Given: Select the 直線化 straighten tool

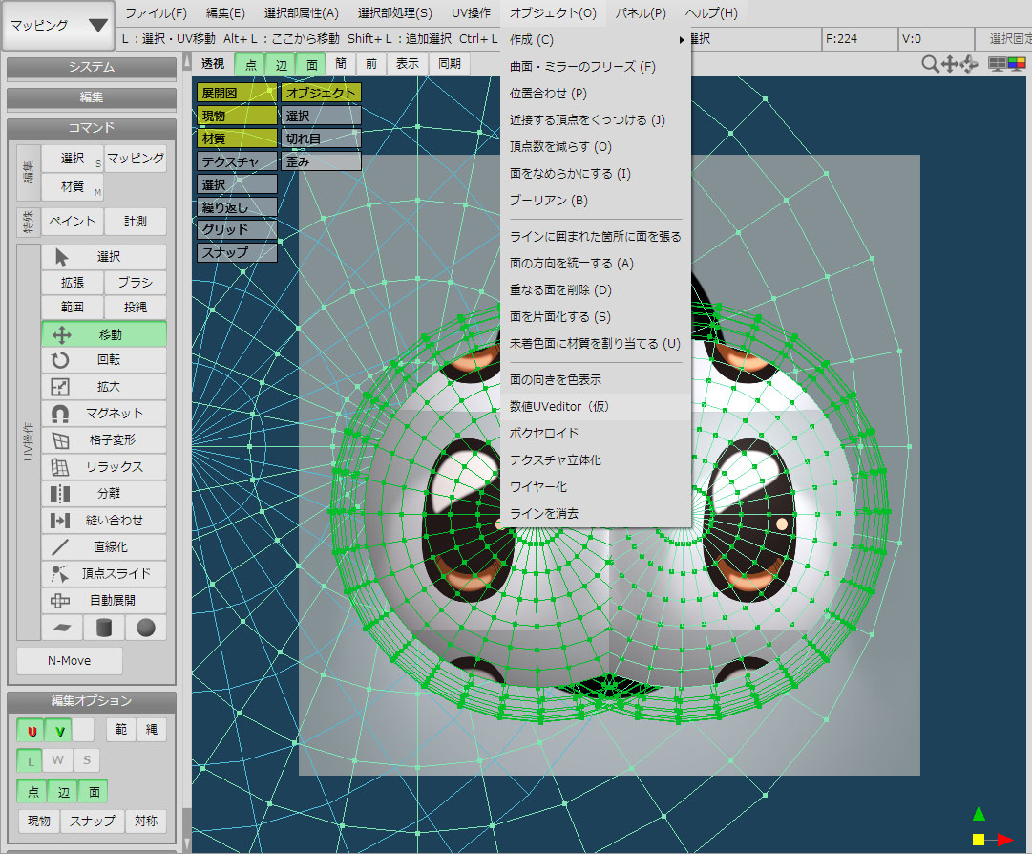Looking at the screenshot, I should pyautogui.click(x=104, y=546).
